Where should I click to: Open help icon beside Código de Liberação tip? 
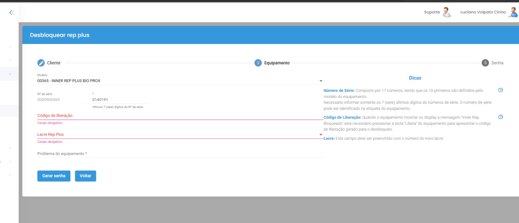pos(501,117)
